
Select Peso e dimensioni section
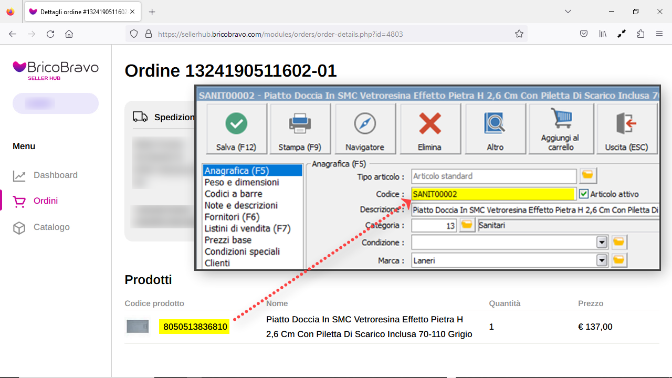point(253,182)
